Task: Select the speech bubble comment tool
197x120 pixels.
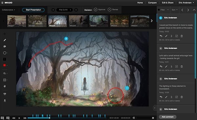Action: [5, 47]
